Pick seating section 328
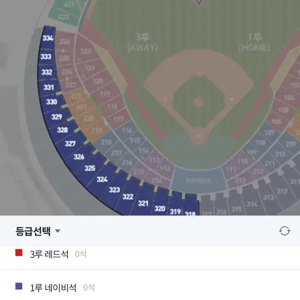The height and width of the screenshot is (300, 300). point(62,130)
